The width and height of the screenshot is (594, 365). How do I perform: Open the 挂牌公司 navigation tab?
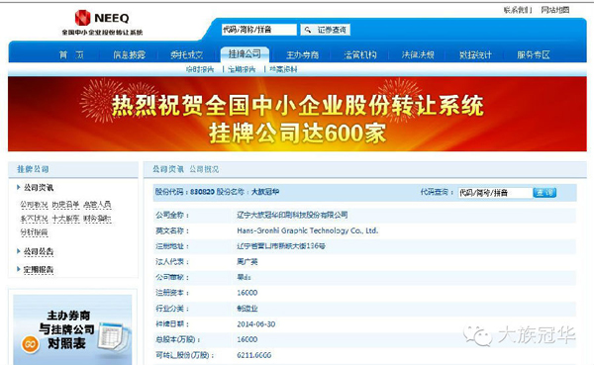[x=245, y=54]
